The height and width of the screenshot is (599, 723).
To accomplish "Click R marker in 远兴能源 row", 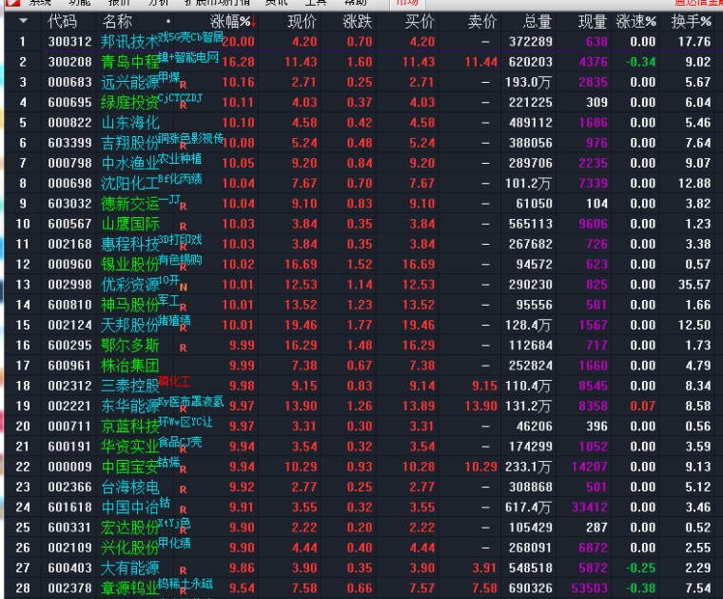I will tap(183, 85).
